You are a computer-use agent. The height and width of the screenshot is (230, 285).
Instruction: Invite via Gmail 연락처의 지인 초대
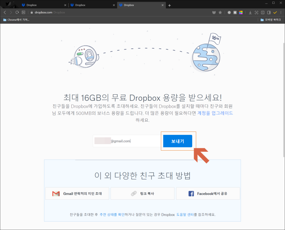click(x=77, y=194)
